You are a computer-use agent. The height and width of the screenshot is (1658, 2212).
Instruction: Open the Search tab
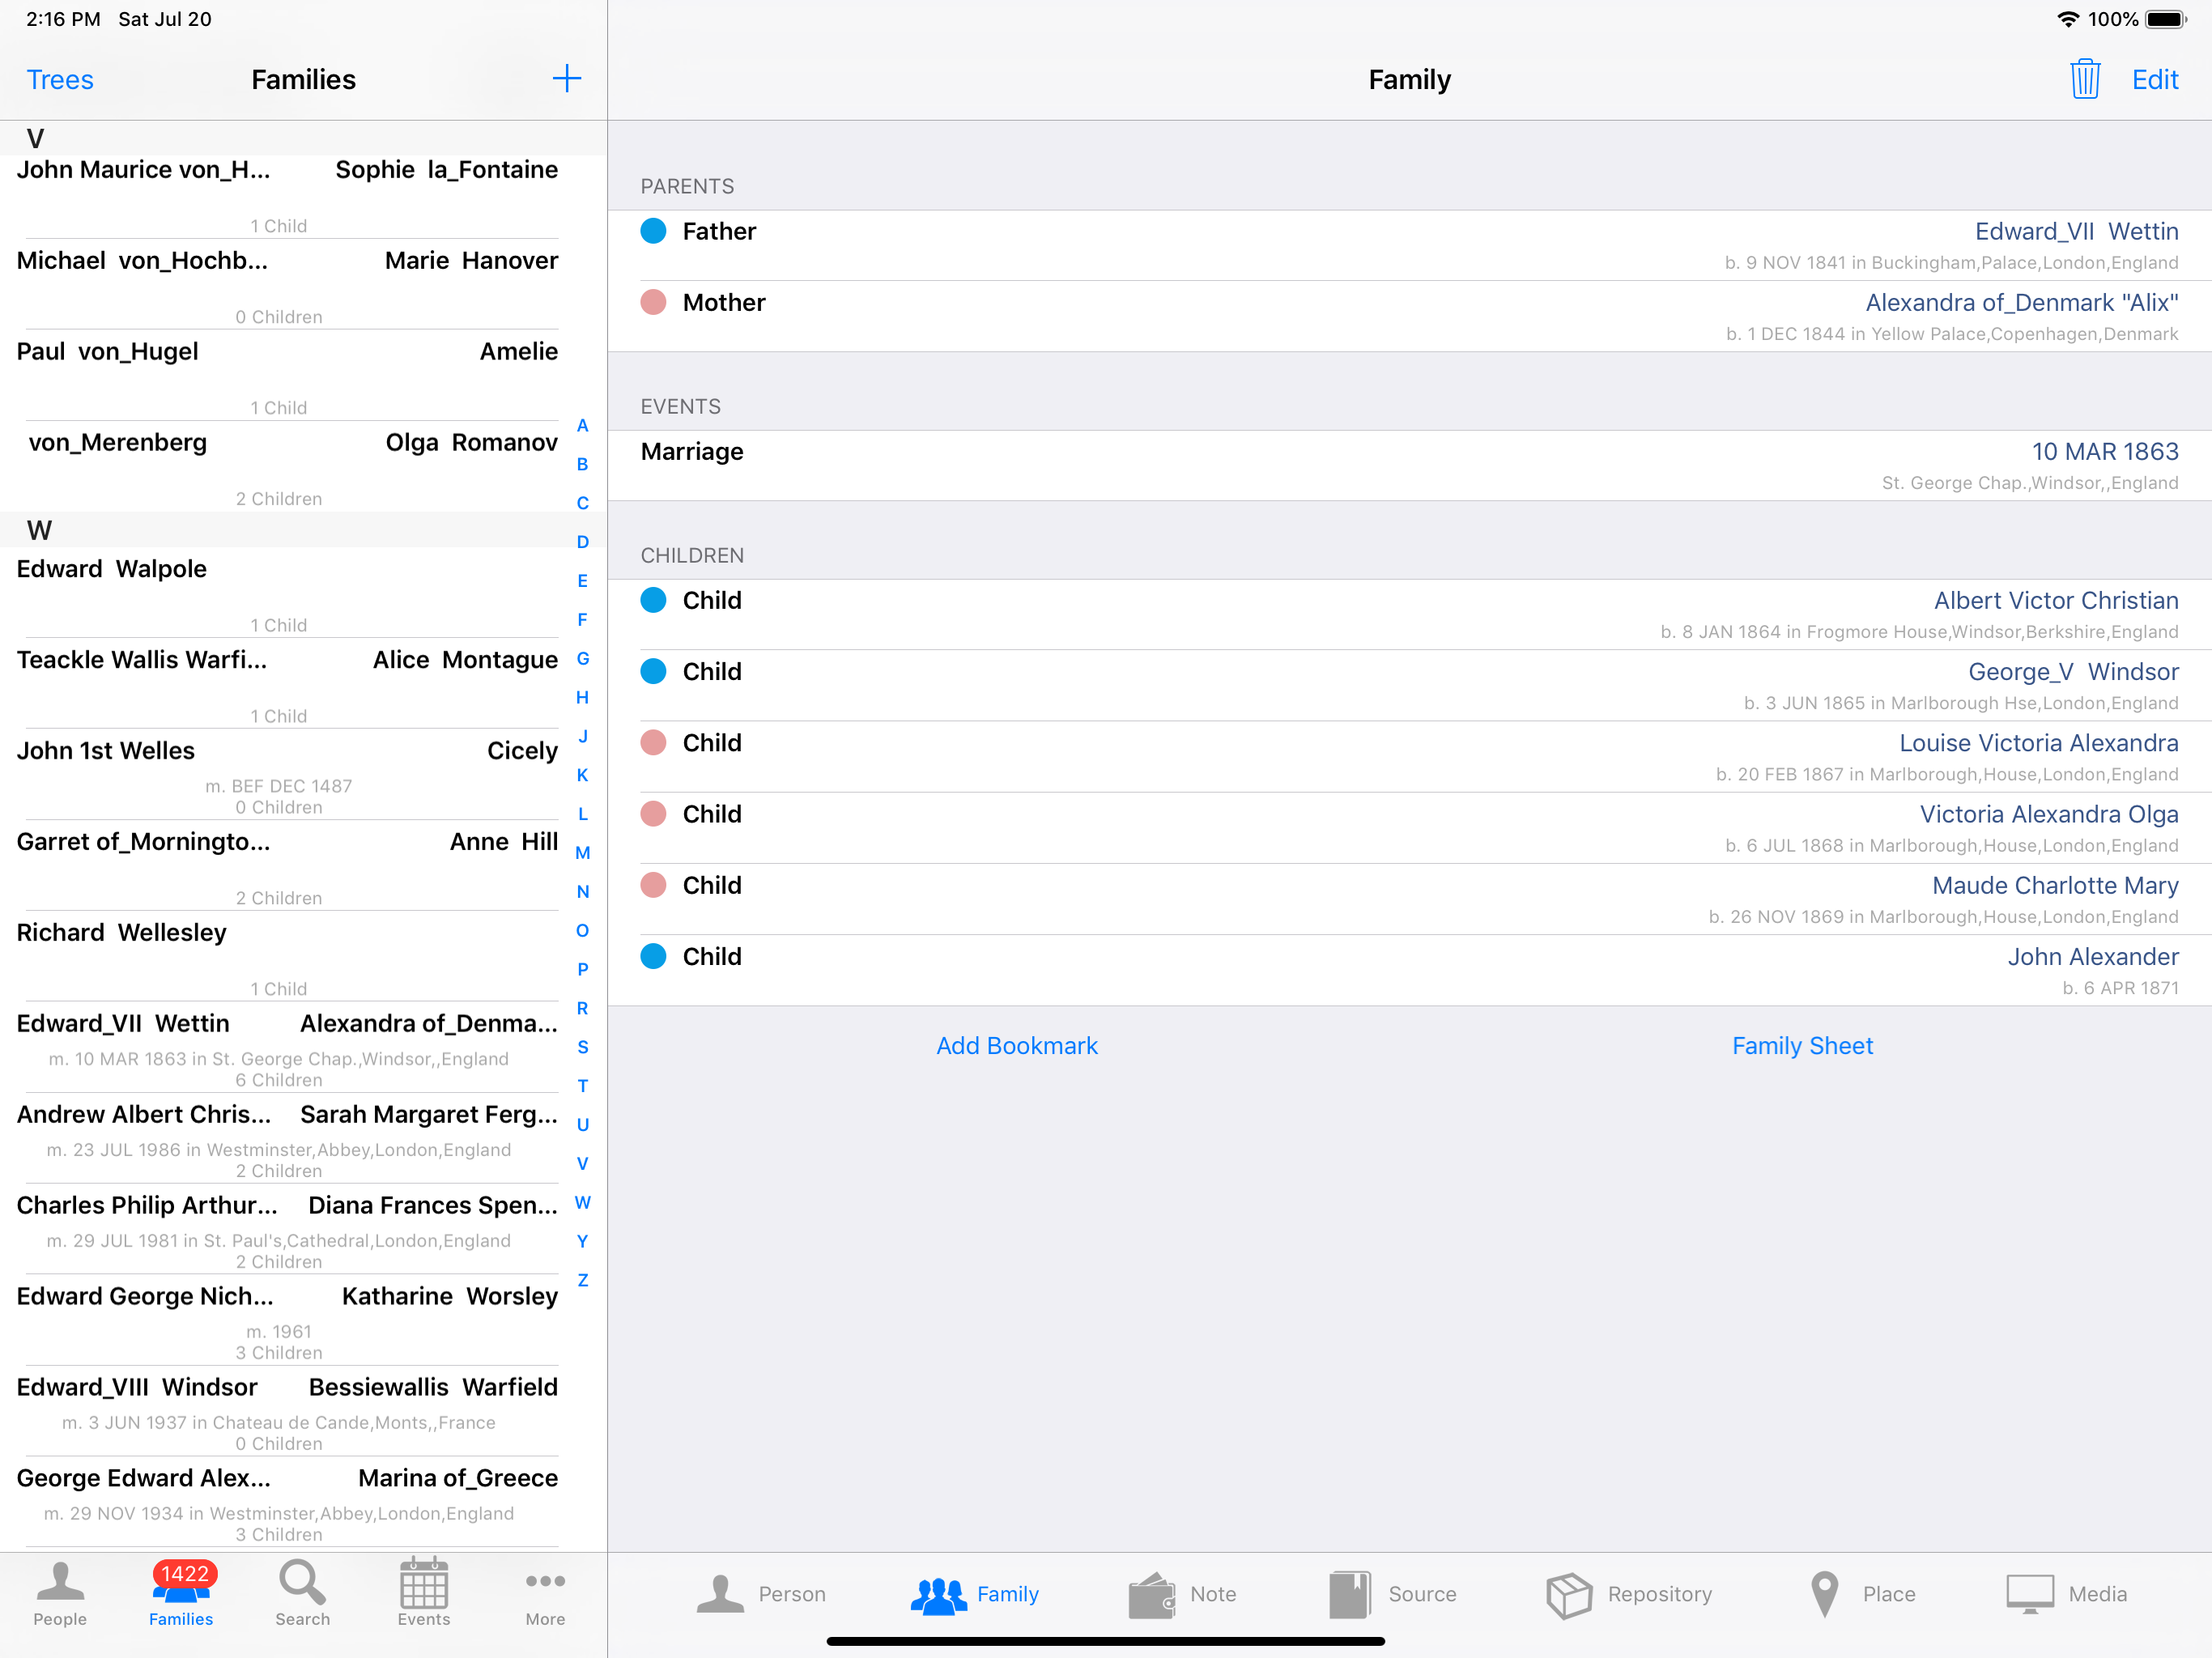point(302,1594)
